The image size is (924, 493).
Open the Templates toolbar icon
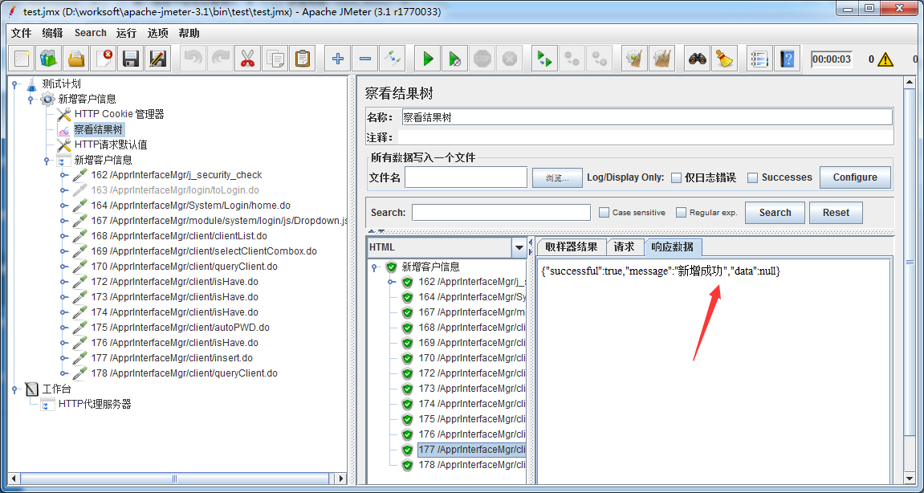coord(49,59)
